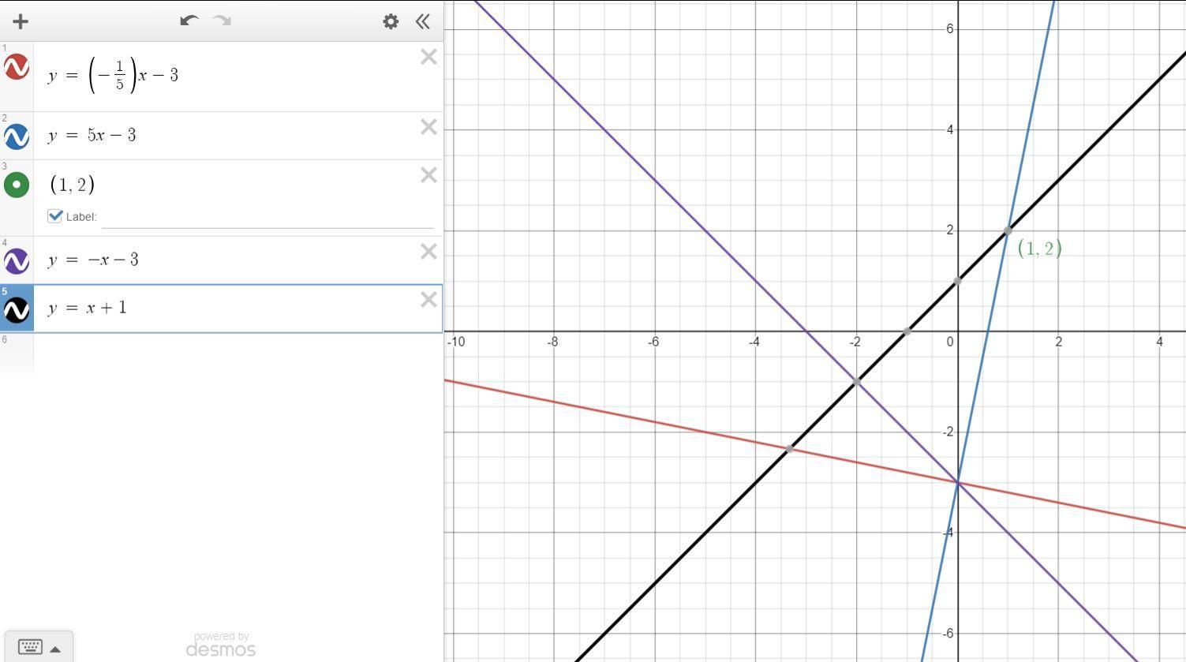Toggle visibility of the blue line y=5x-3

(17, 137)
